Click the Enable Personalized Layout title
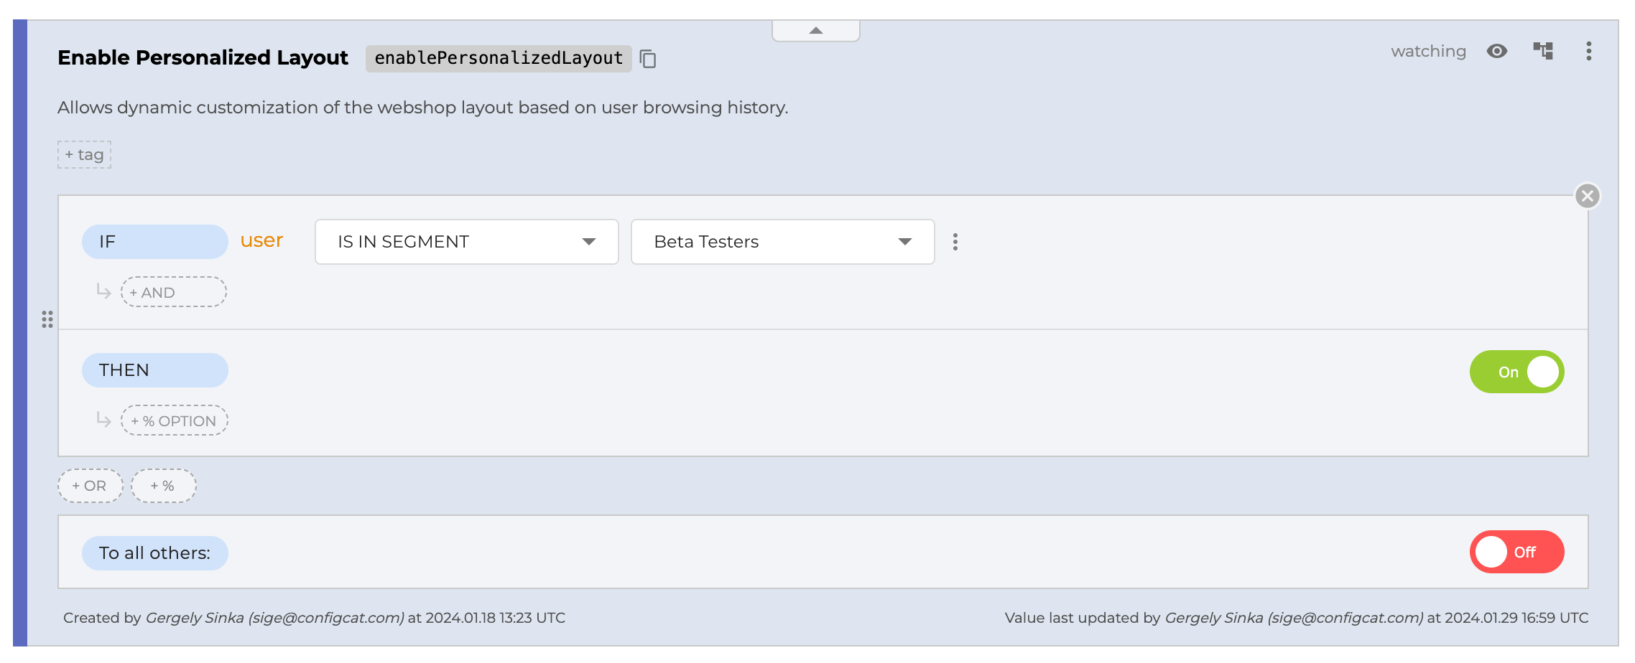The image size is (1635, 663). [x=203, y=57]
